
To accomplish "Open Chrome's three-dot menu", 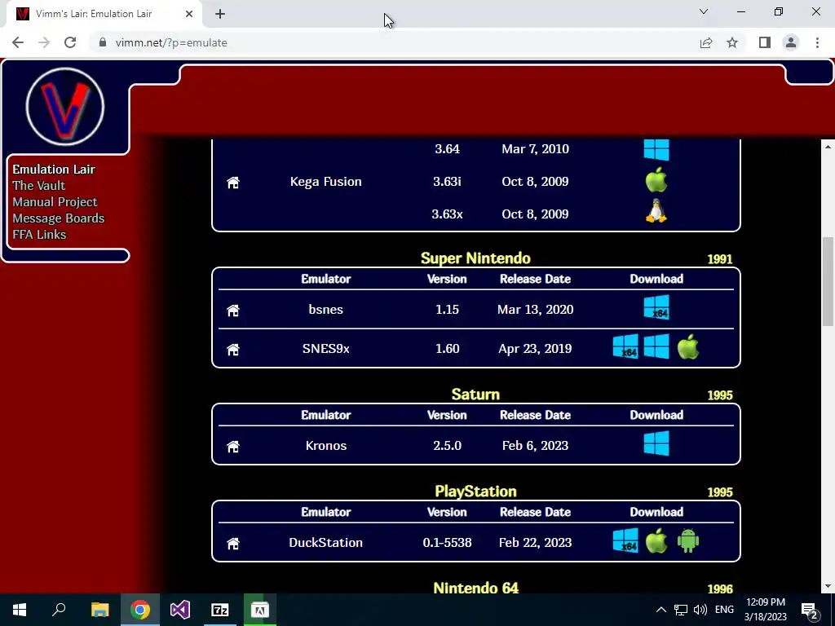I will point(817,42).
